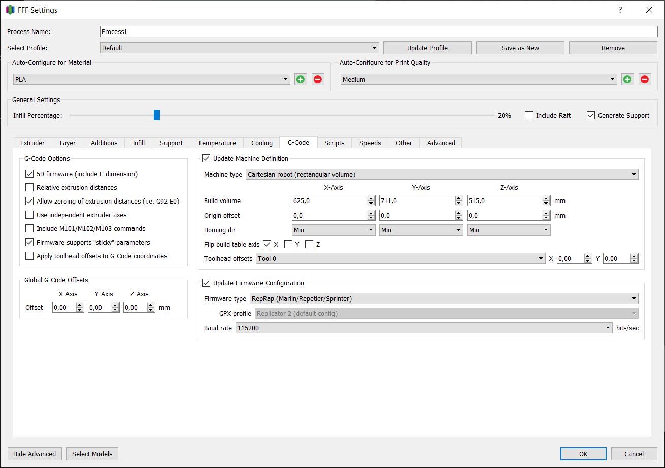Image resolution: width=665 pixels, height=468 pixels.
Task: Click the Remove profile button
Action: tap(613, 48)
